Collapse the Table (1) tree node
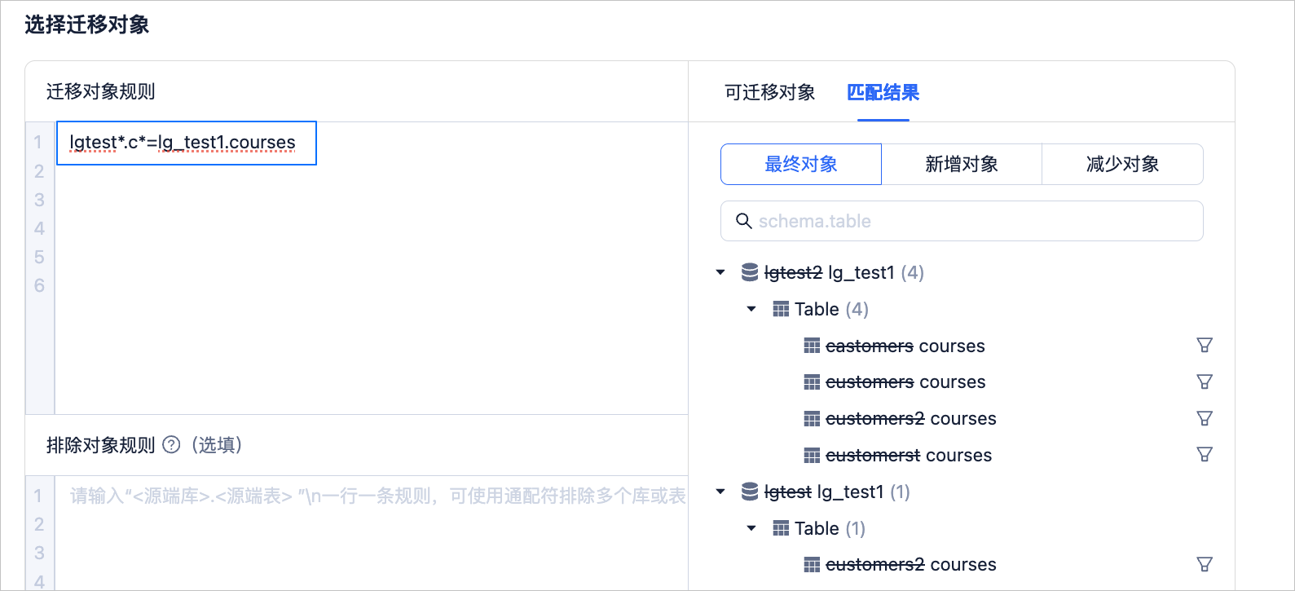The height and width of the screenshot is (591, 1295). (x=751, y=528)
